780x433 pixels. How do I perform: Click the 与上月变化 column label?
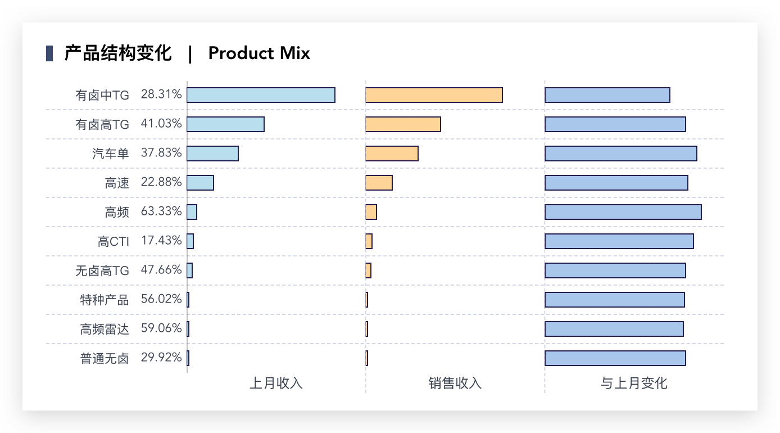click(634, 384)
